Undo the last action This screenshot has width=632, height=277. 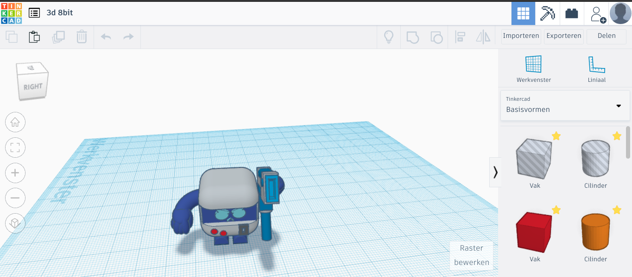106,37
